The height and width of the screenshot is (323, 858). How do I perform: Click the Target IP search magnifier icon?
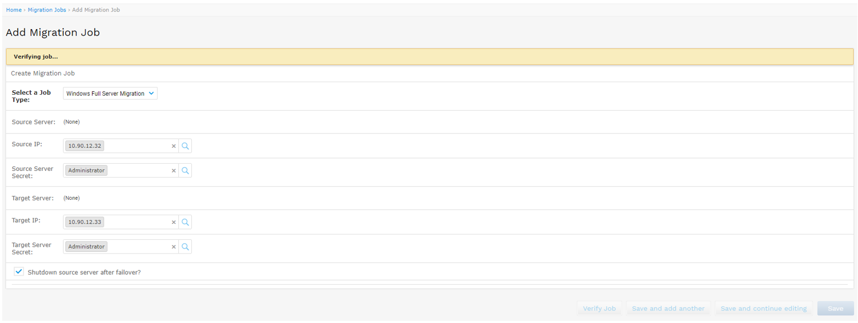(x=185, y=222)
